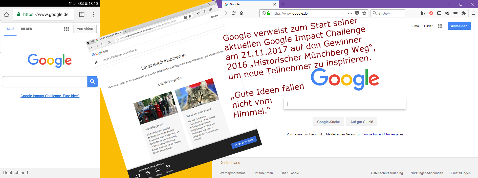This screenshot has width=478, height=178.
Task: Reload the page in Firefox
Action: 233,13
